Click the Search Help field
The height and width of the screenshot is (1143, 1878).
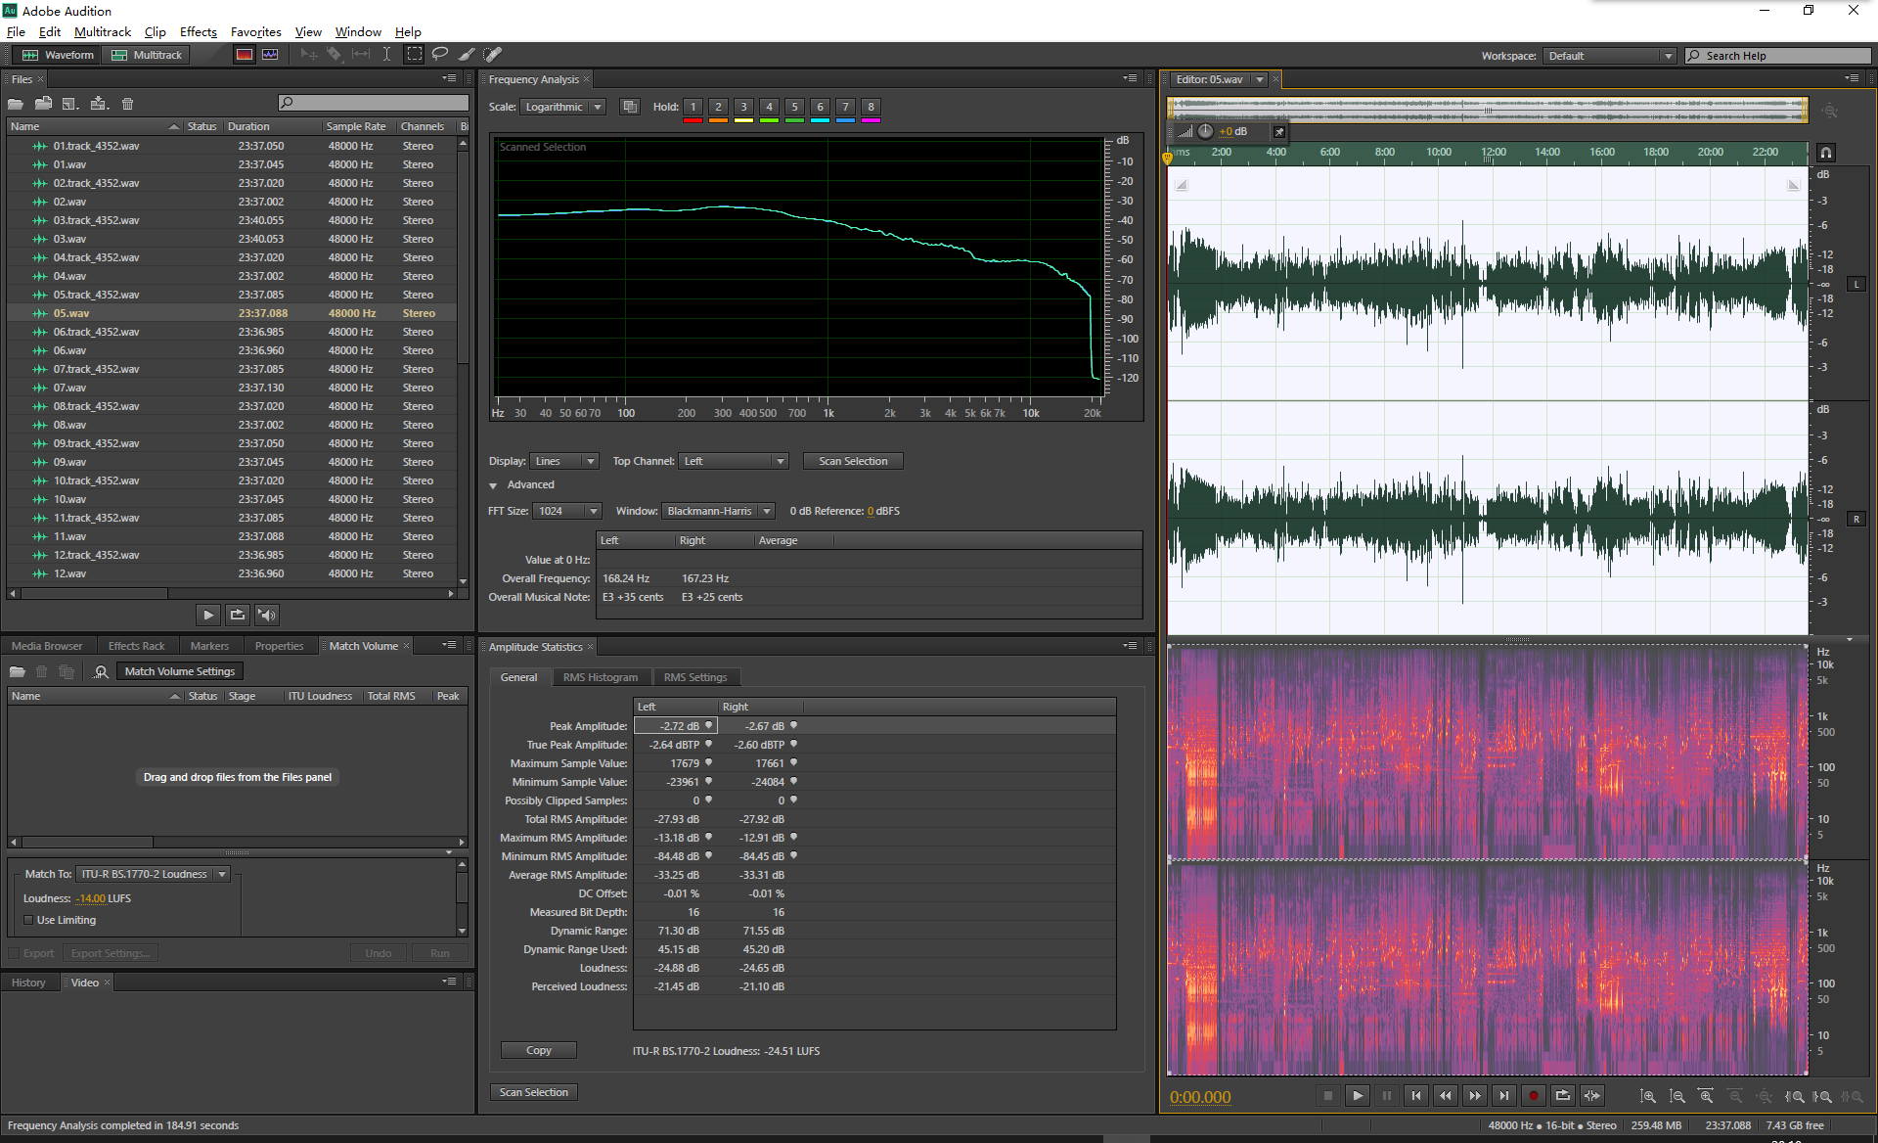coord(1778,56)
